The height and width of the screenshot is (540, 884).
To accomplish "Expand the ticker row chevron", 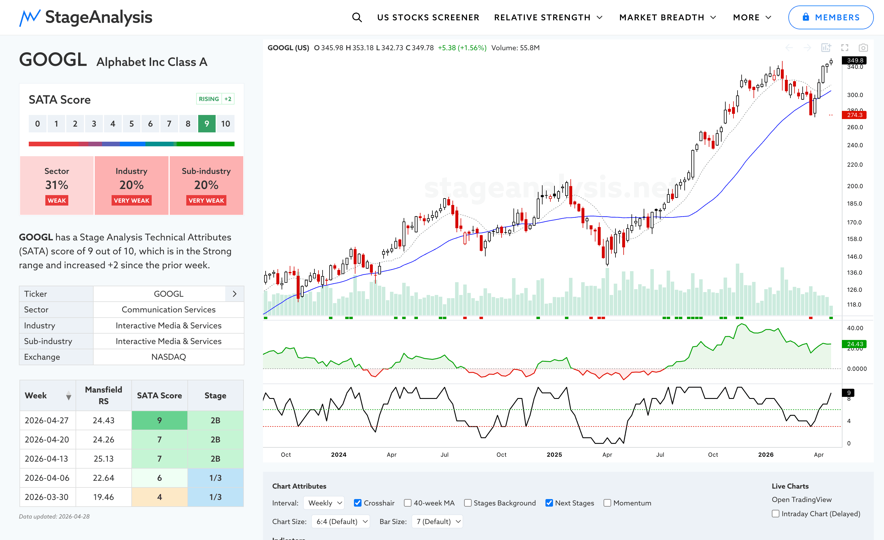I will [x=234, y=294].
